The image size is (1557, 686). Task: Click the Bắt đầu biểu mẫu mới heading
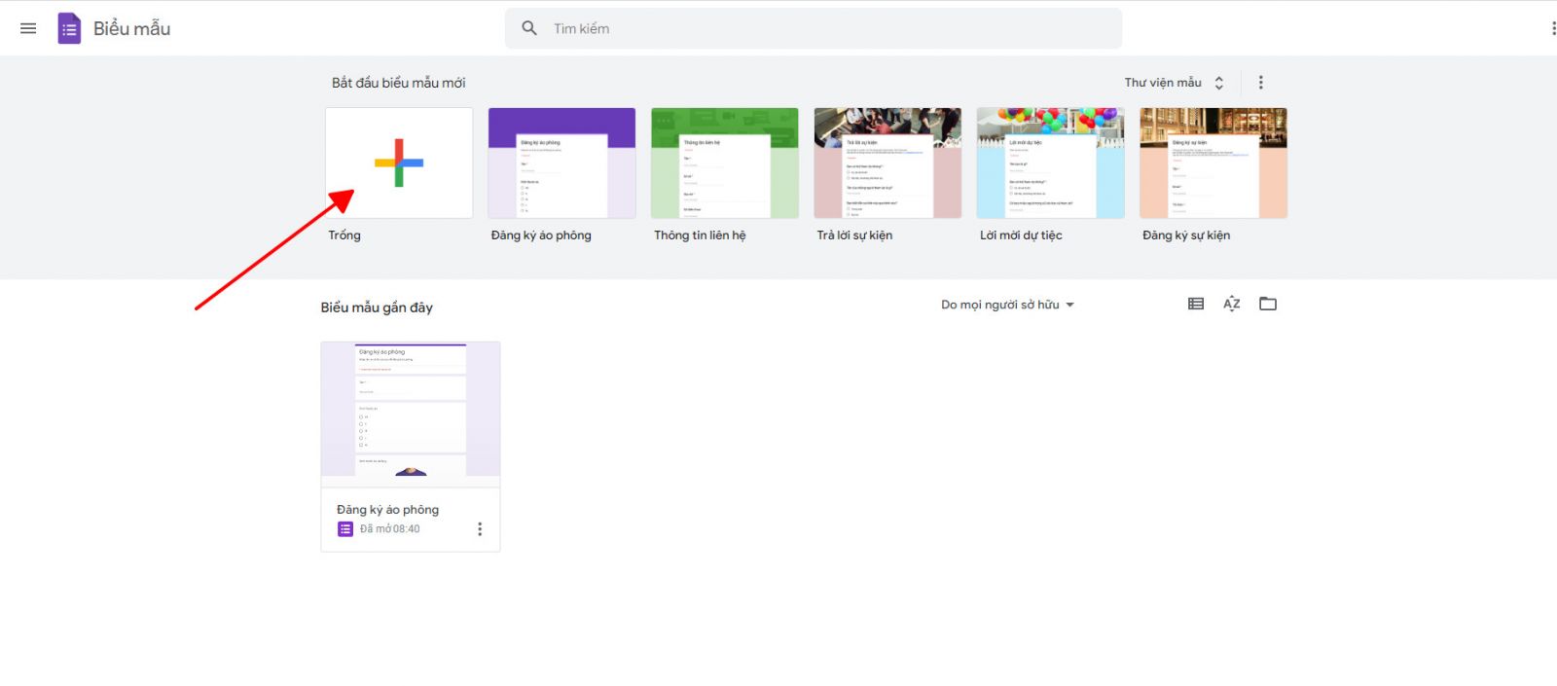tap(399, 83)
